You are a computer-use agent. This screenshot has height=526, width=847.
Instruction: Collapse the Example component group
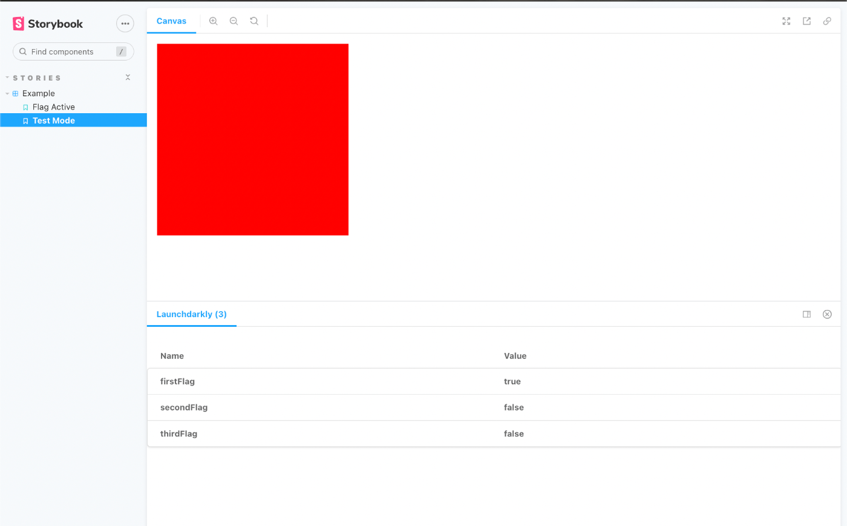coord(7,94)
